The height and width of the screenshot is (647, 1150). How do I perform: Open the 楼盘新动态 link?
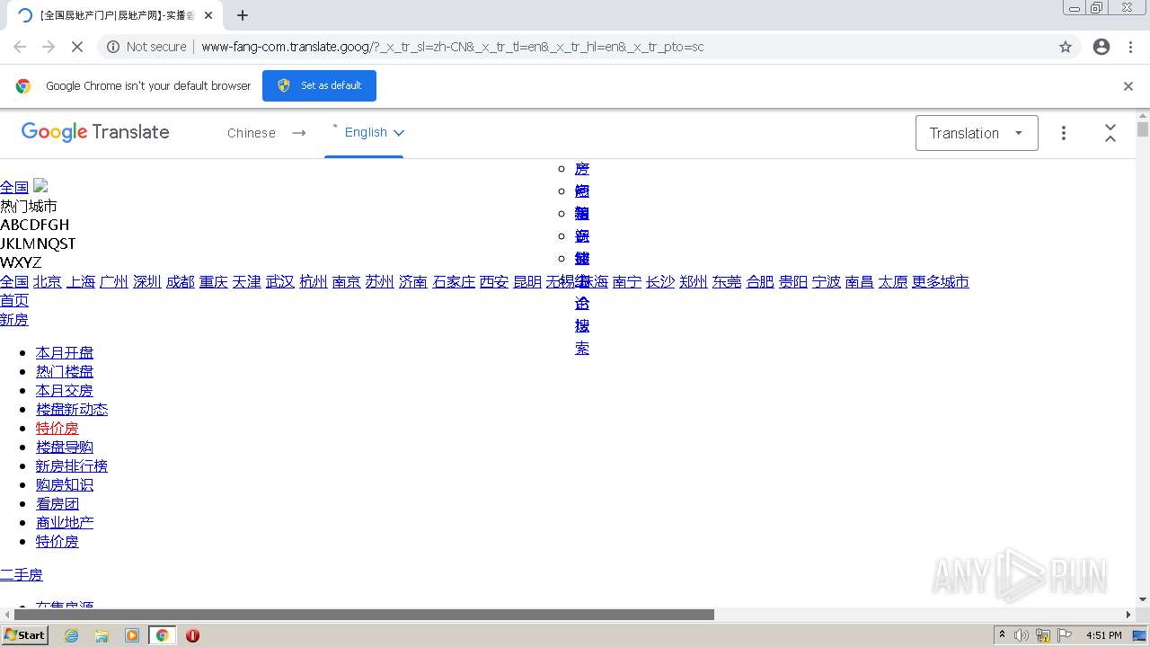72,410
